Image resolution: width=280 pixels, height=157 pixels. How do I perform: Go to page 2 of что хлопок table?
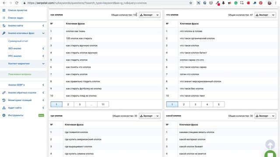coord(184,104)
